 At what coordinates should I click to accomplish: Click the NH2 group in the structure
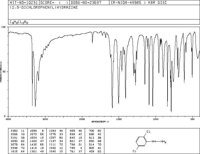coord(163,141)
